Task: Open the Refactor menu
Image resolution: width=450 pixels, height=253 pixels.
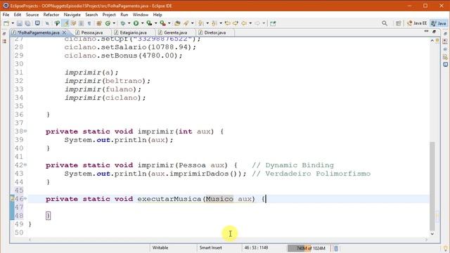Action: 51,15
